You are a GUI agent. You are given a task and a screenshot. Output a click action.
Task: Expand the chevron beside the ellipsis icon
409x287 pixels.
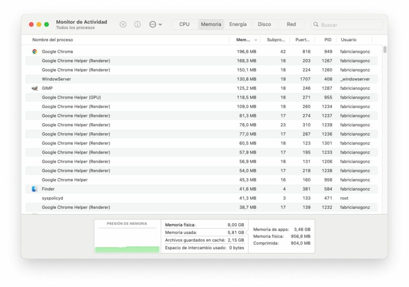[x=160, y=25]
